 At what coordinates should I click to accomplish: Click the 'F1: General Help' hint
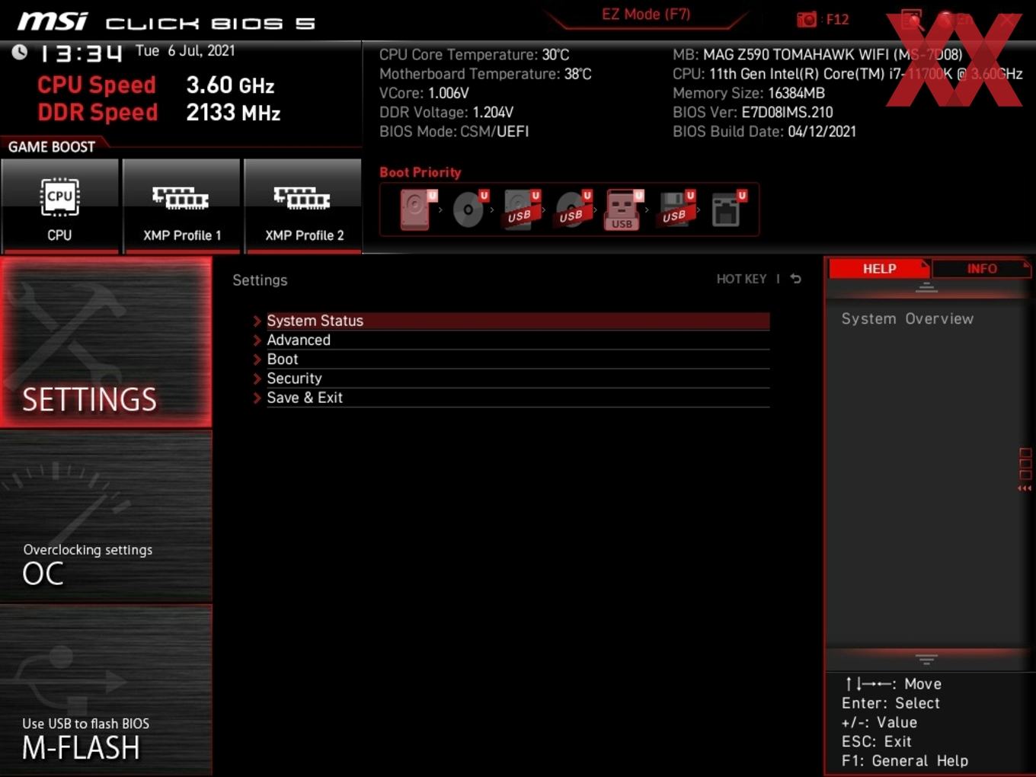pyautogui.click(x=905, y=760)
